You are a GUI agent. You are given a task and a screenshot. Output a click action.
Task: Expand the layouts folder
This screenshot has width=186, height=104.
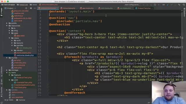point(12,43)
